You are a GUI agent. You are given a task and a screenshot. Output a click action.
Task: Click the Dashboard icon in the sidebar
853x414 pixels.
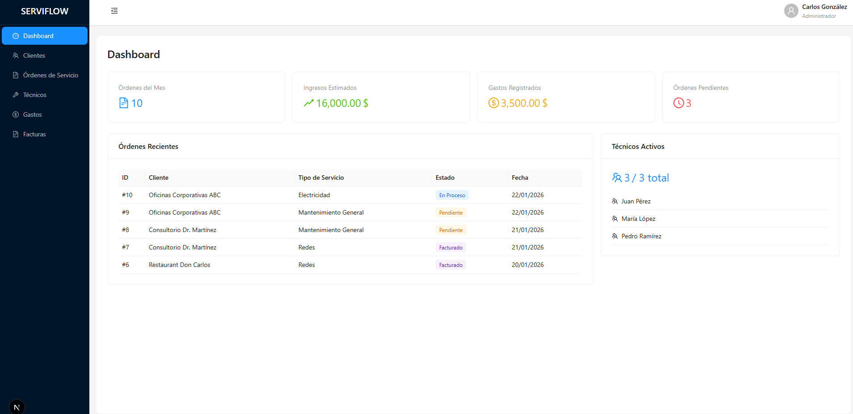point(16,36)
